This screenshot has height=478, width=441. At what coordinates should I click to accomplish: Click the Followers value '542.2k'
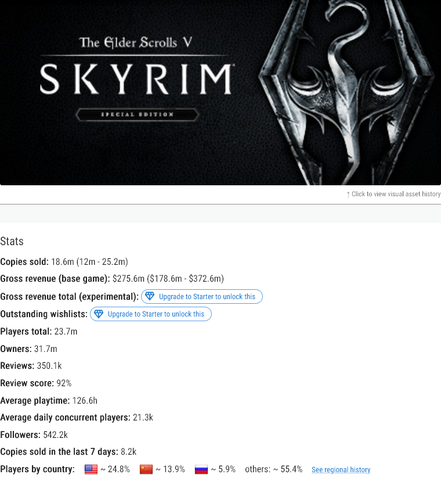[x=56, y=434]
